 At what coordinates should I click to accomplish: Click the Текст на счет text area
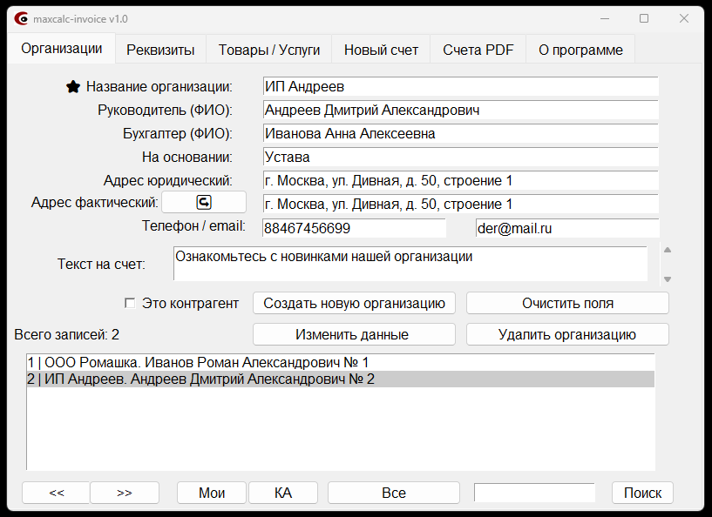point(410,264)
